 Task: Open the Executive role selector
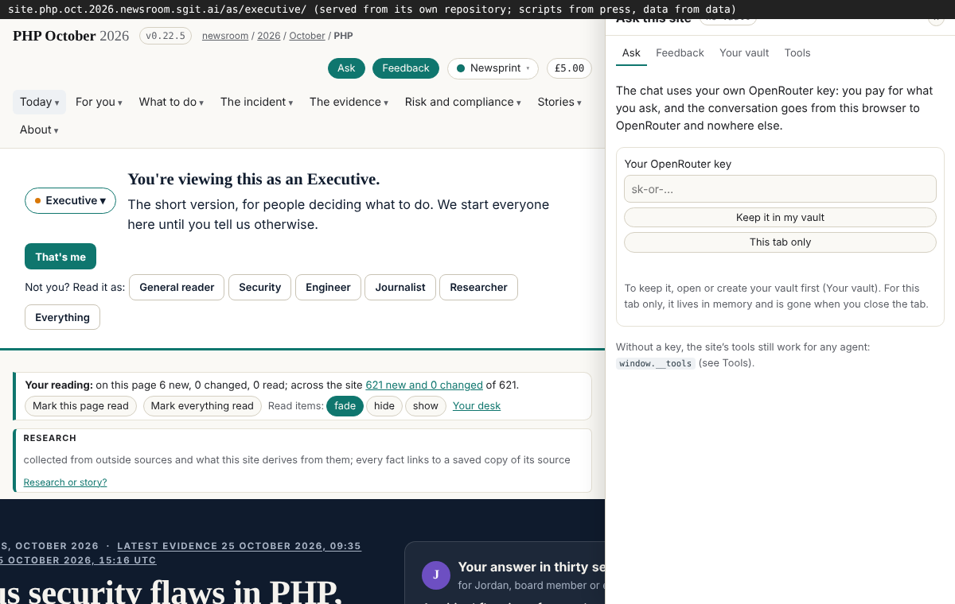pos(70,200)
